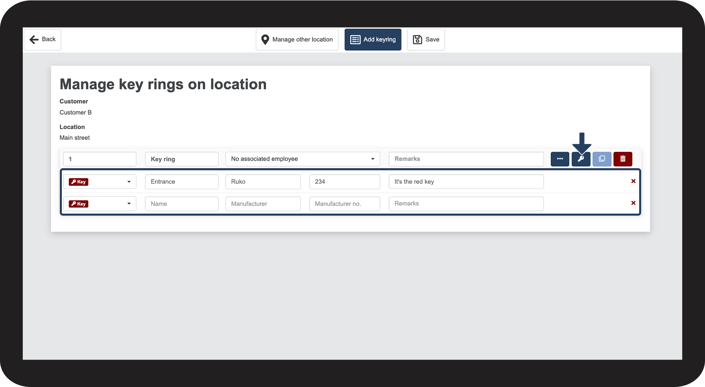Select the empty Manufacturer no. field
705x387 pixels.
click(x=344, y=204)
